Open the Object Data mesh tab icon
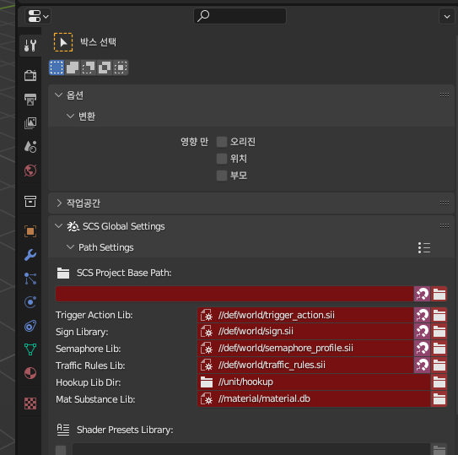 click(x=30, y=349)
